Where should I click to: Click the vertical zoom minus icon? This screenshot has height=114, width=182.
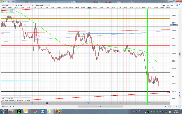[179, 104]
